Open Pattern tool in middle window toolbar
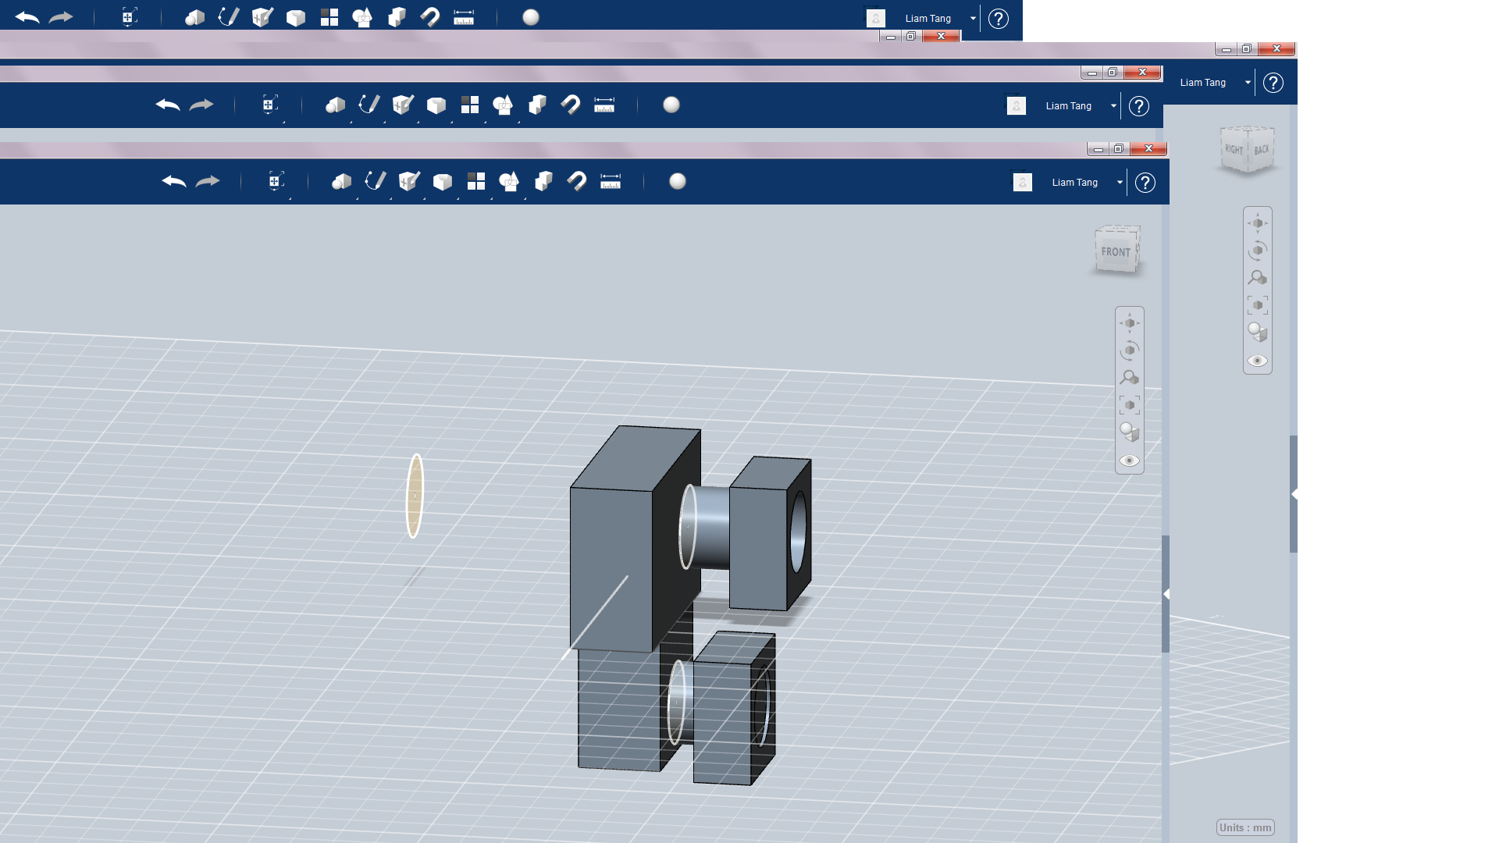 (x=470, y=105)
